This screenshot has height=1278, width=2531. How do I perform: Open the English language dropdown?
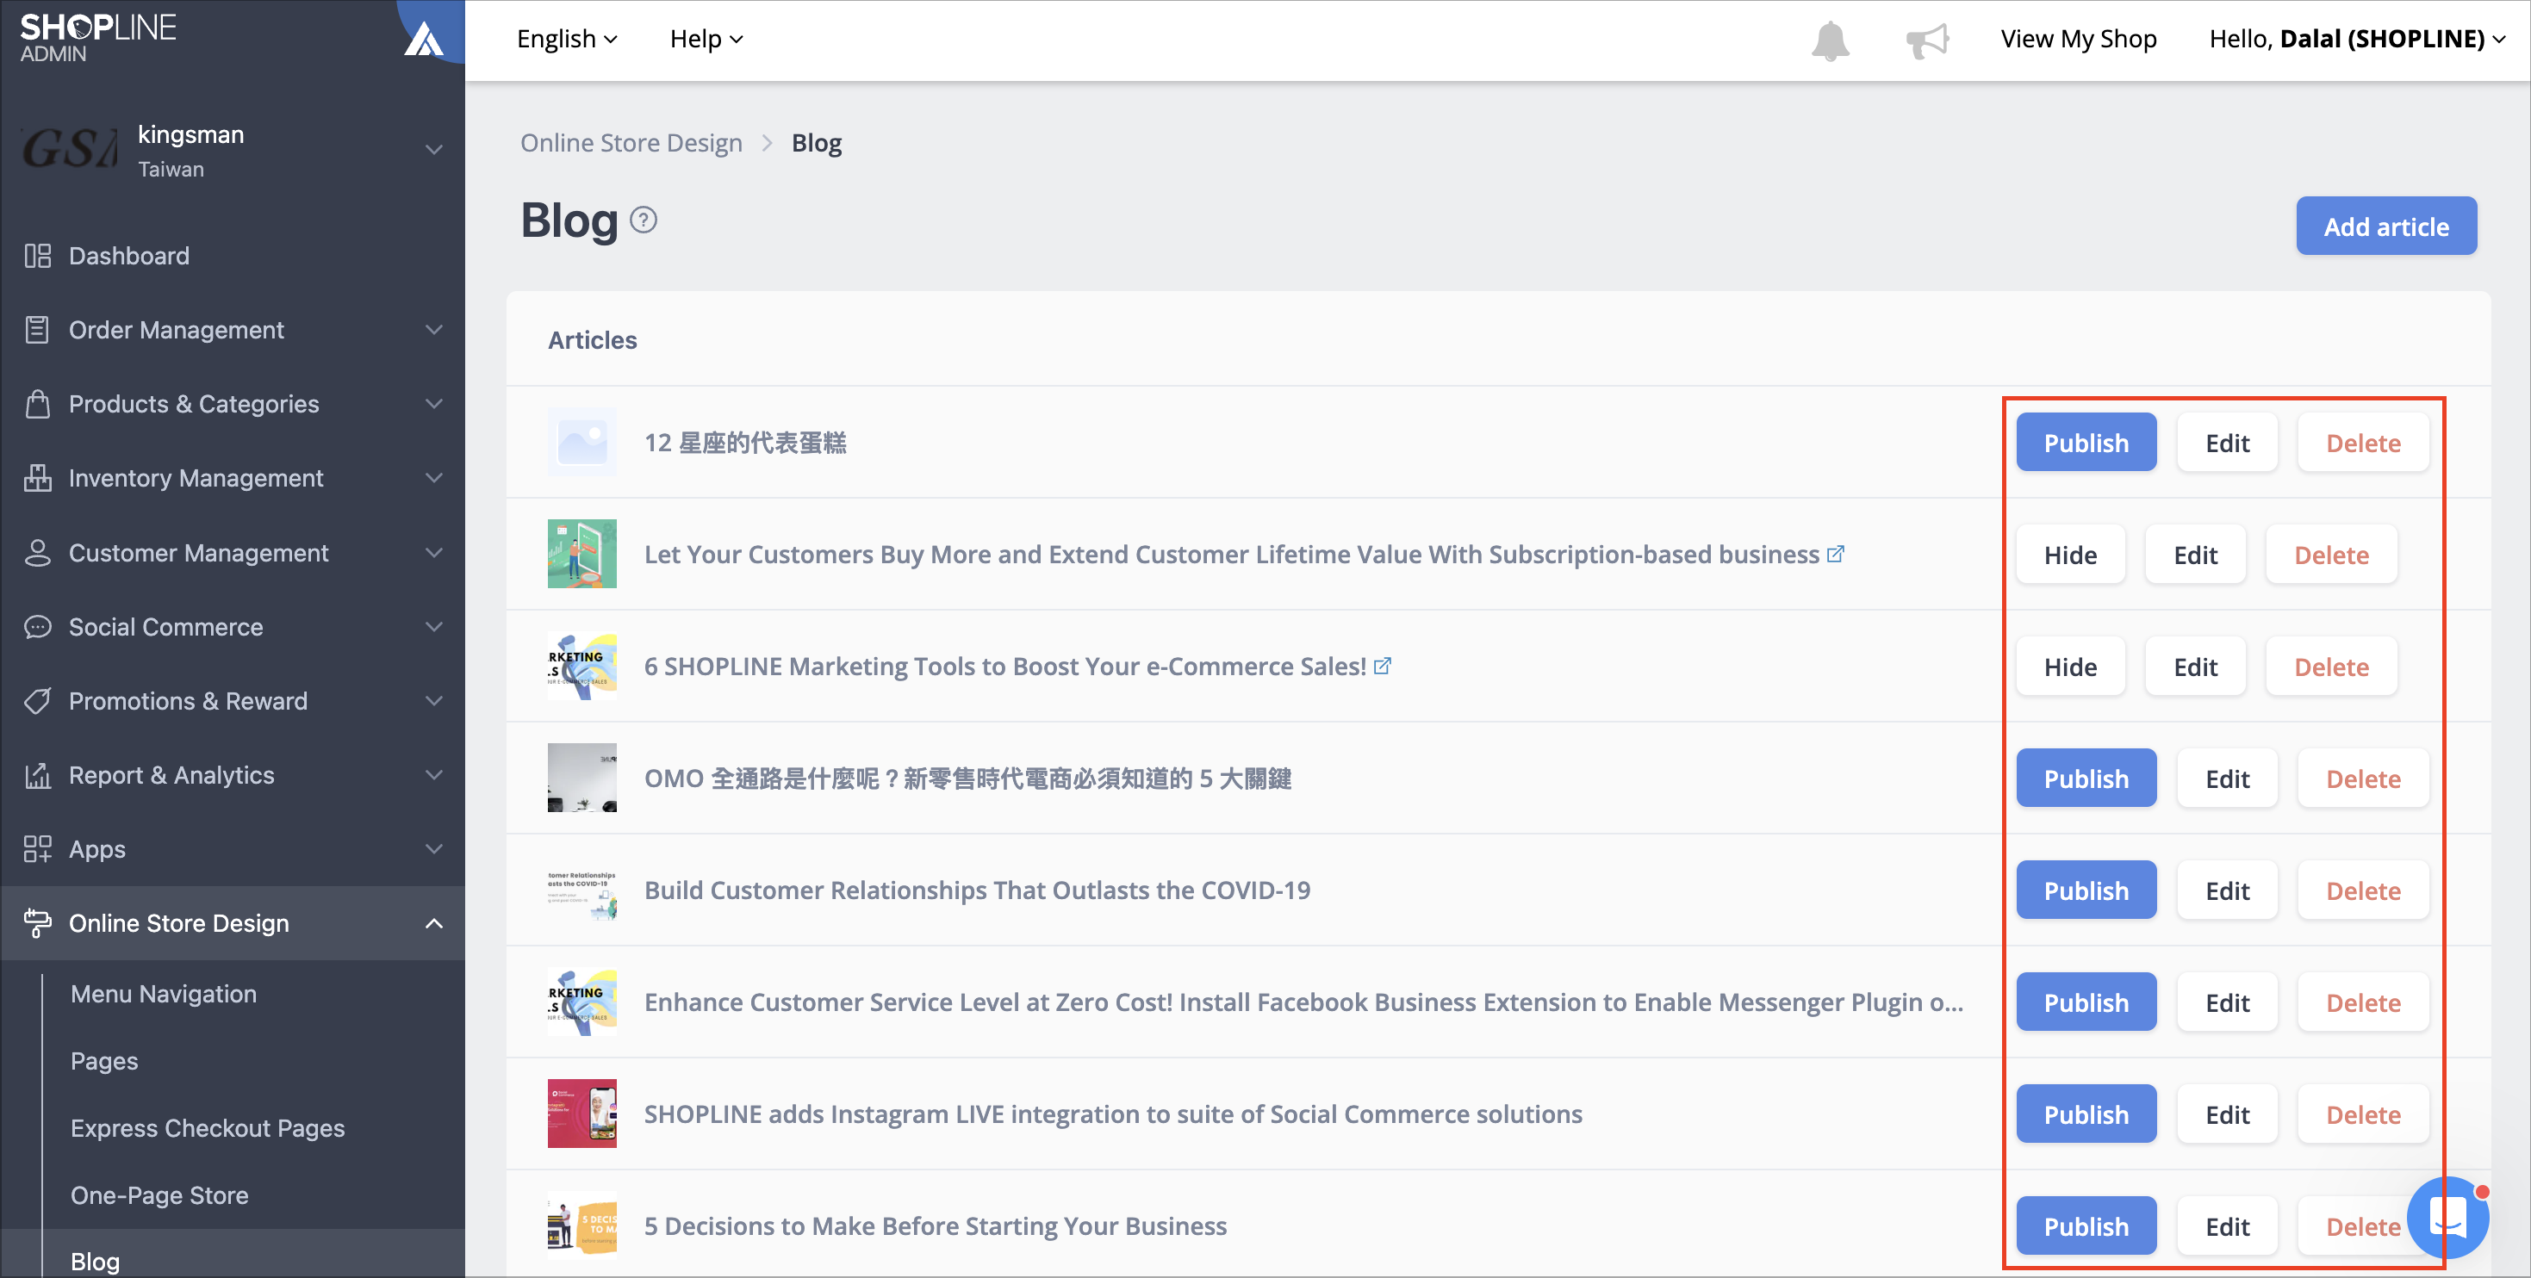coord(567,40)
